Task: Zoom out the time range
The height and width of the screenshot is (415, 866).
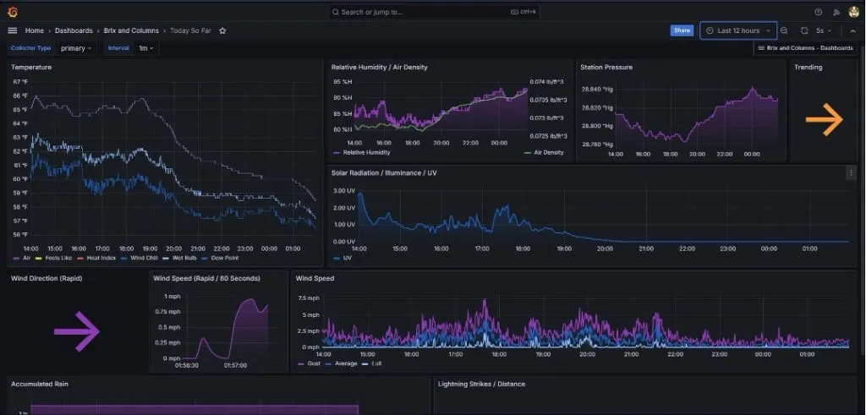Action: click(784, 30)
